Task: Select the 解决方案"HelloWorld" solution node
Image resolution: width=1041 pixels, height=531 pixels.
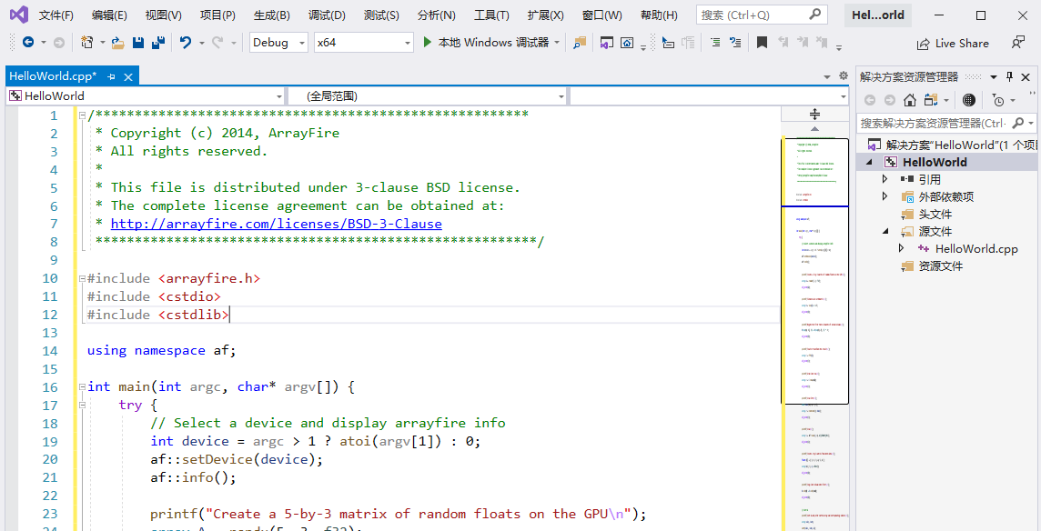Action: coord(953,145)
